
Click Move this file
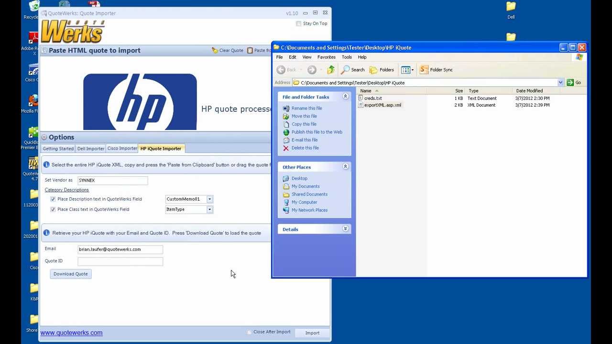click(304, 116)
